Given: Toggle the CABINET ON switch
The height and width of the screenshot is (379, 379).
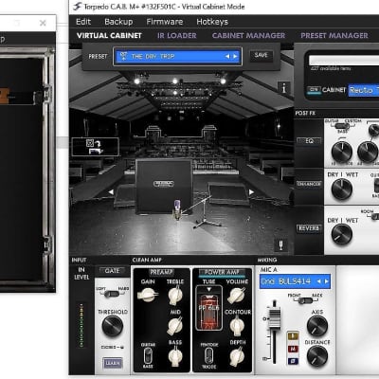Looking at the screenshot, I should click(314, 90).
